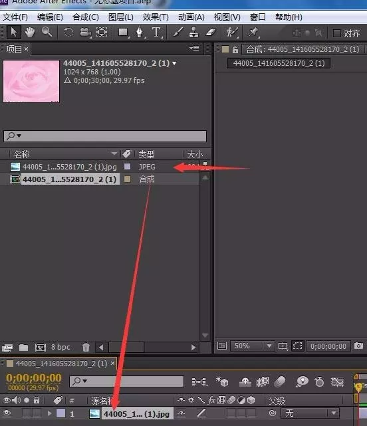Toggle always preview this view button
367x426 pixels.
click(222, 346)
